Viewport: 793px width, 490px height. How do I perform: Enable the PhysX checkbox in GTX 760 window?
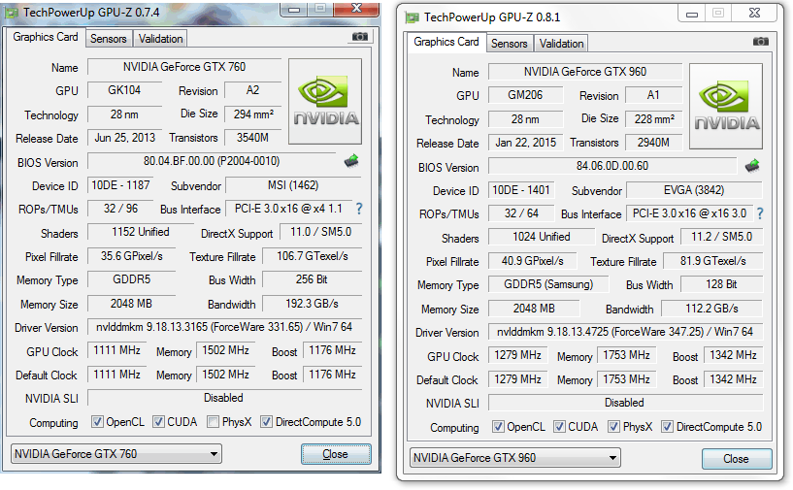click(x=214, y=422)
